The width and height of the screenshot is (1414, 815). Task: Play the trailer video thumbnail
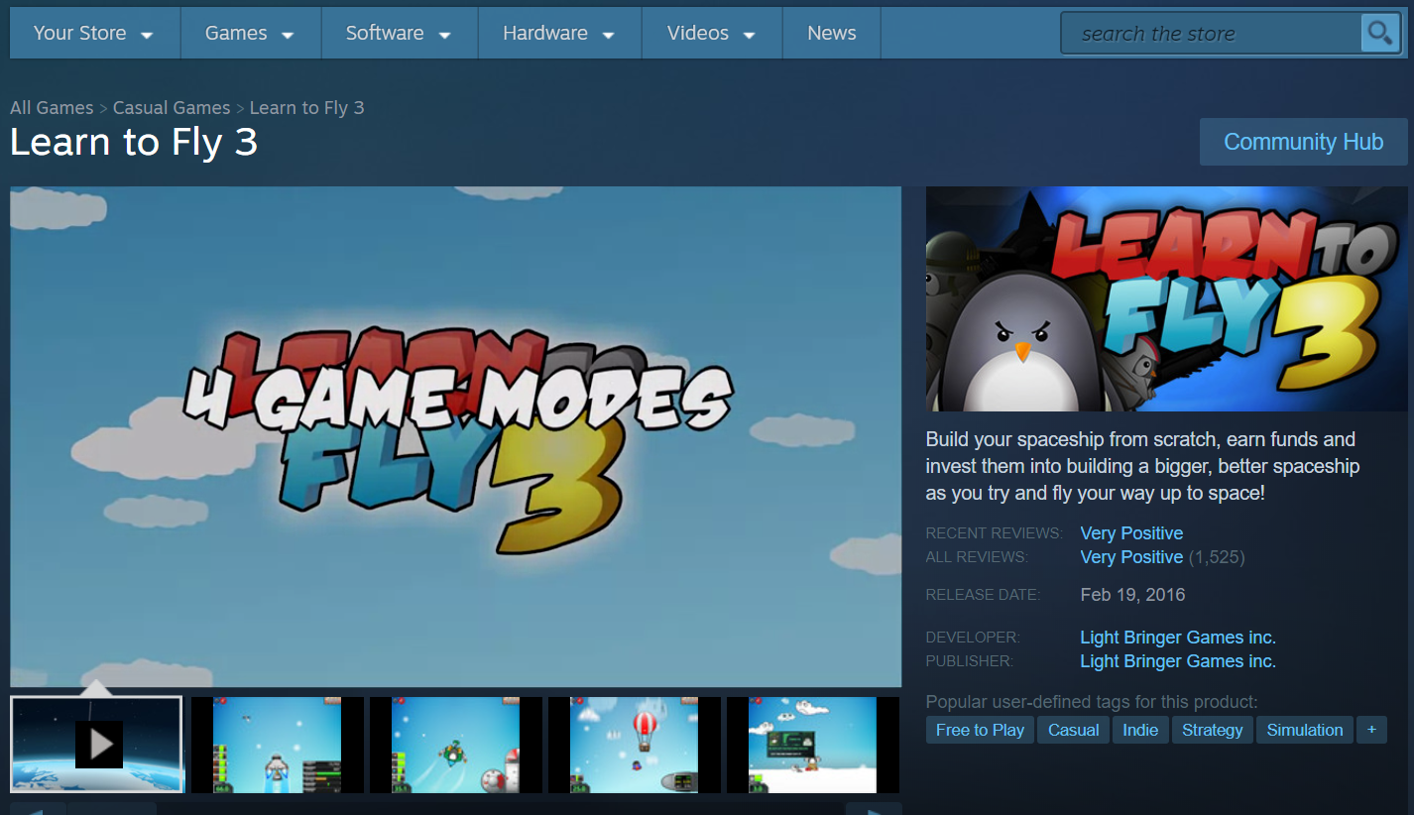pos(97,745)
